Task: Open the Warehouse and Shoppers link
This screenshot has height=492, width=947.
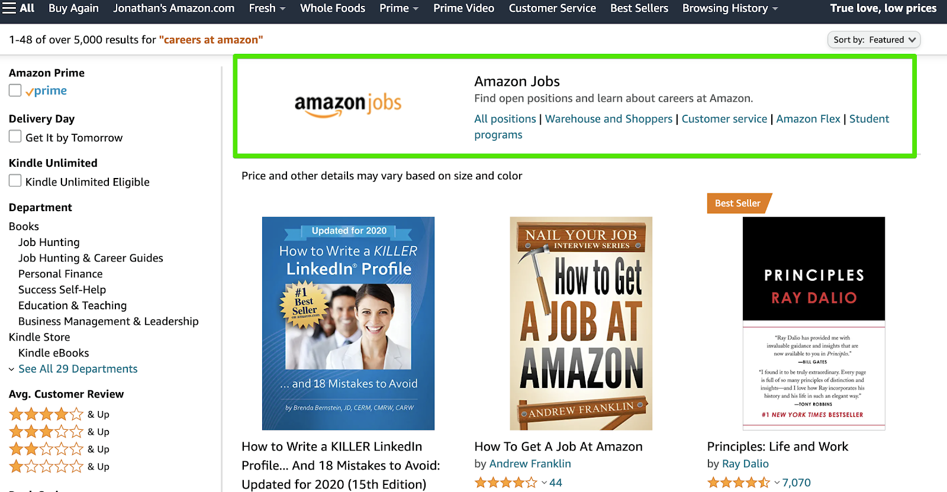Action: coord(608,119)
